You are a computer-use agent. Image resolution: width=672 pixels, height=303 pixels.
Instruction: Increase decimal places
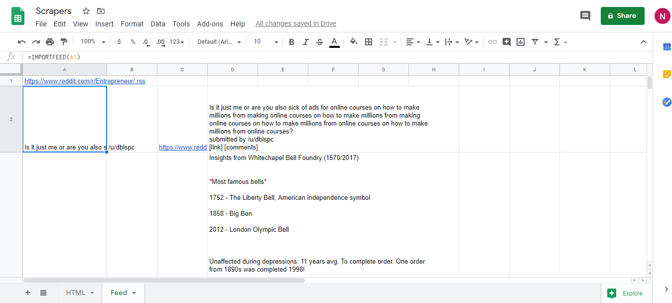click(x=160, y=42)
